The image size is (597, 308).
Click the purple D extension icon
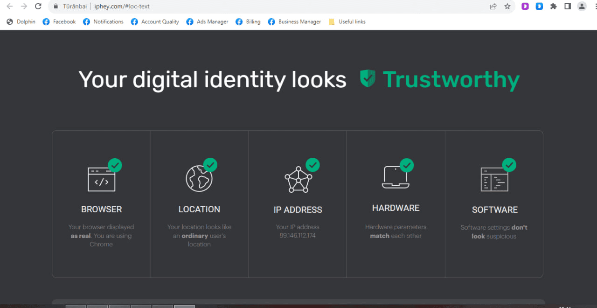[x=525, y=7]
